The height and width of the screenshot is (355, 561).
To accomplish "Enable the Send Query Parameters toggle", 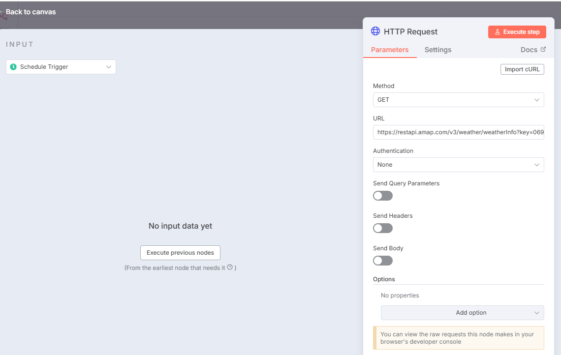I will click(x=383, y=196).
